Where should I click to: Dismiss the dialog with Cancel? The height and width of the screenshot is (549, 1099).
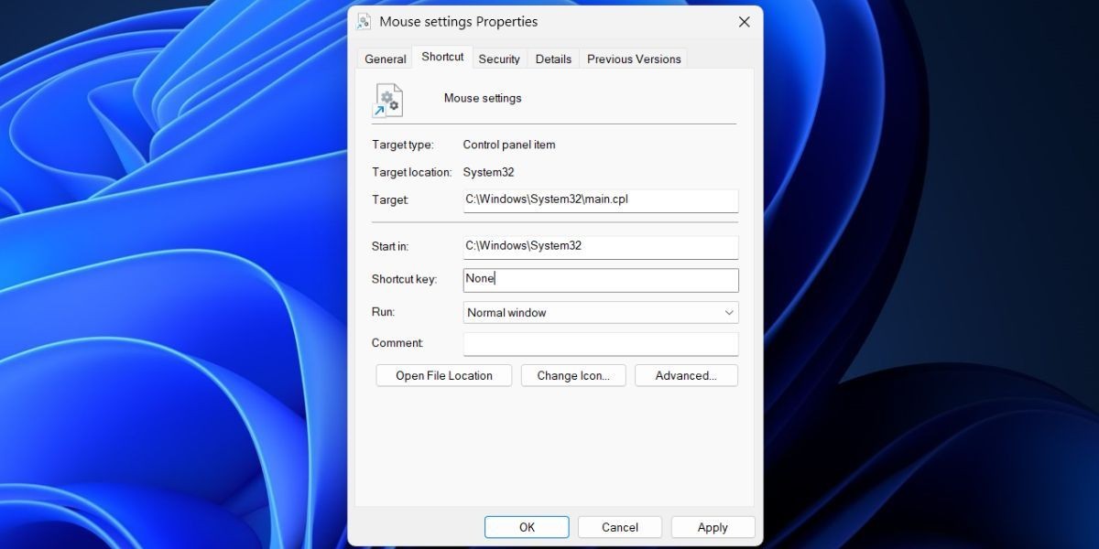(x=620, y=527)
